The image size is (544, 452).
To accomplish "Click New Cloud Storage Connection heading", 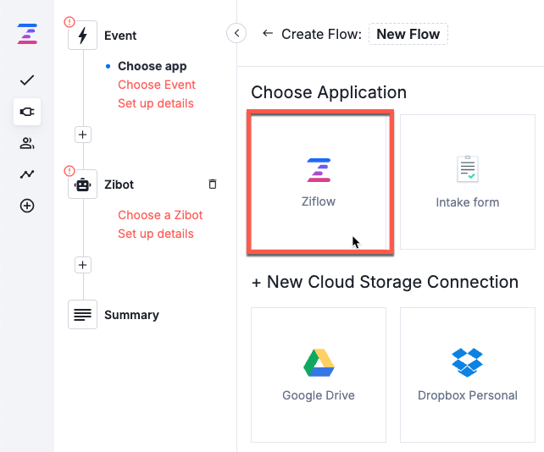I will pyautogui.click(x=385, y=282).
